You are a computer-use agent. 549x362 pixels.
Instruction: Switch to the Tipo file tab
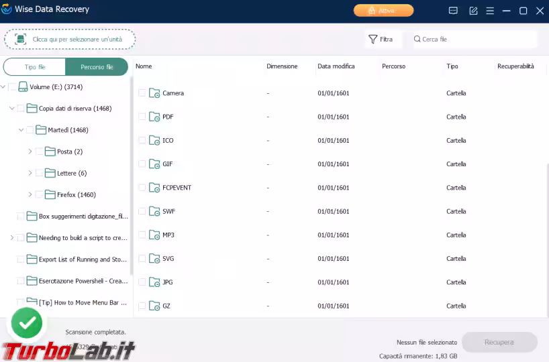click(x=35, y=67)
